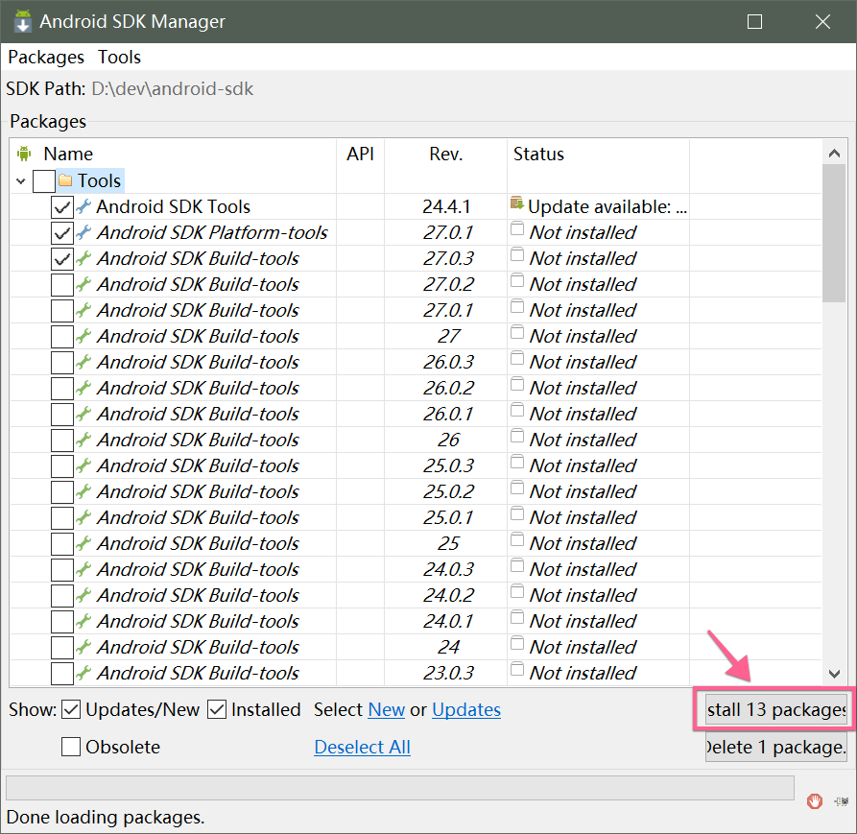Click the red stop hand icon
Viewport: 857px width, 834px height.
[815, 801]
